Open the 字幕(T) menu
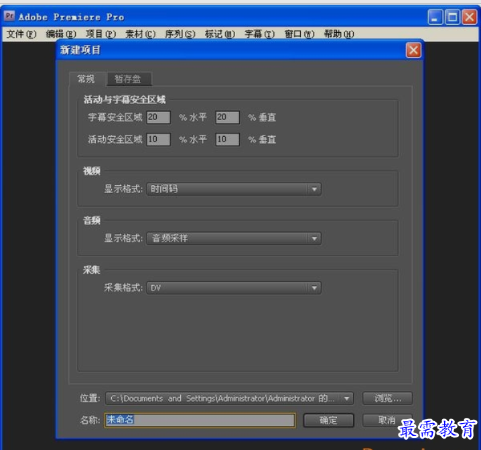This screenshot has width=481, height=450. coord(259,34)
